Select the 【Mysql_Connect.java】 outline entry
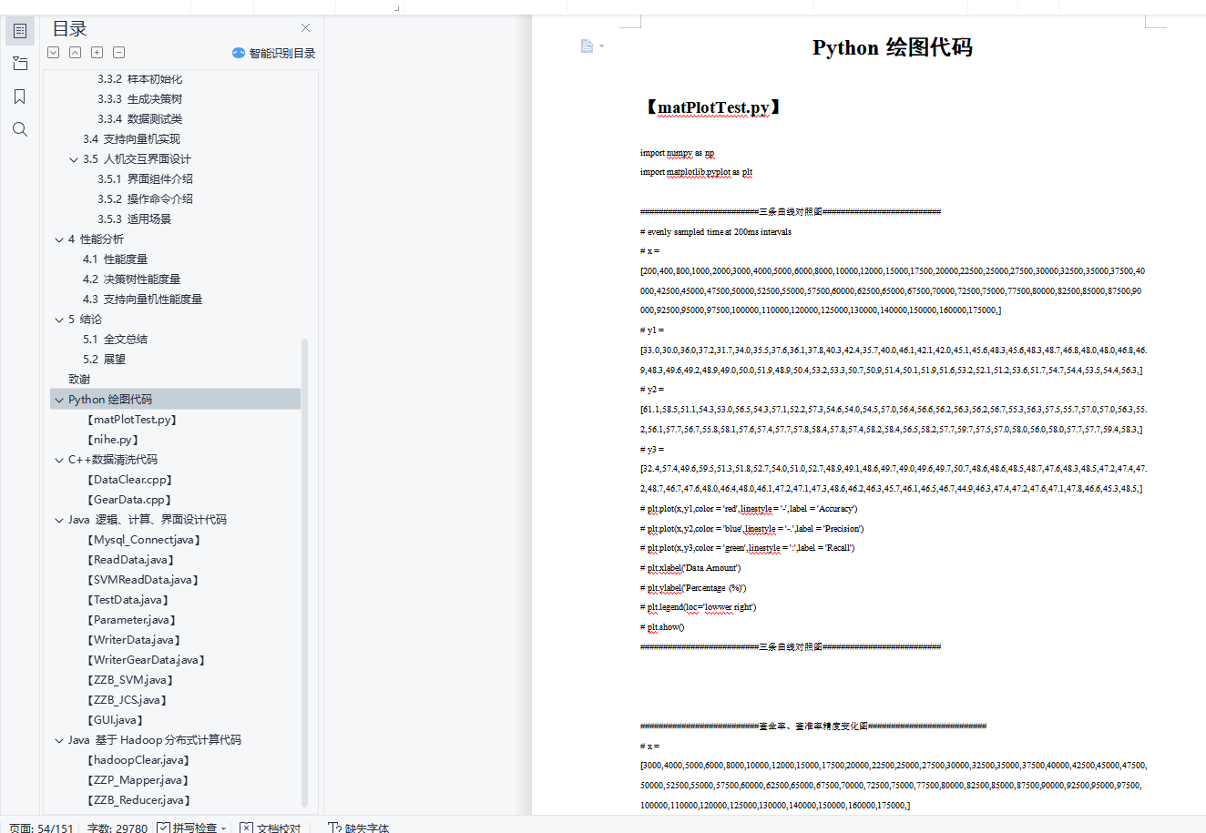The width and height of the screenshot is (1206, 833). 143,540
